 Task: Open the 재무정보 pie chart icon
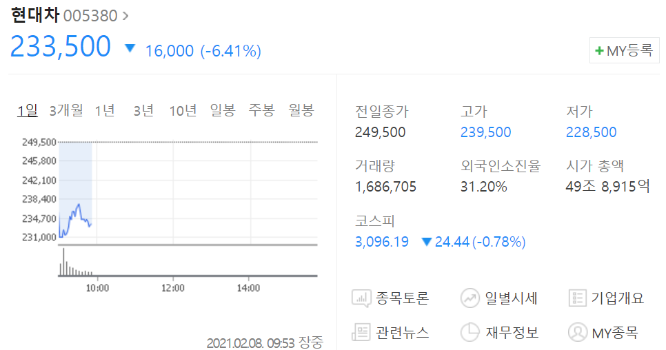(470, 332)
